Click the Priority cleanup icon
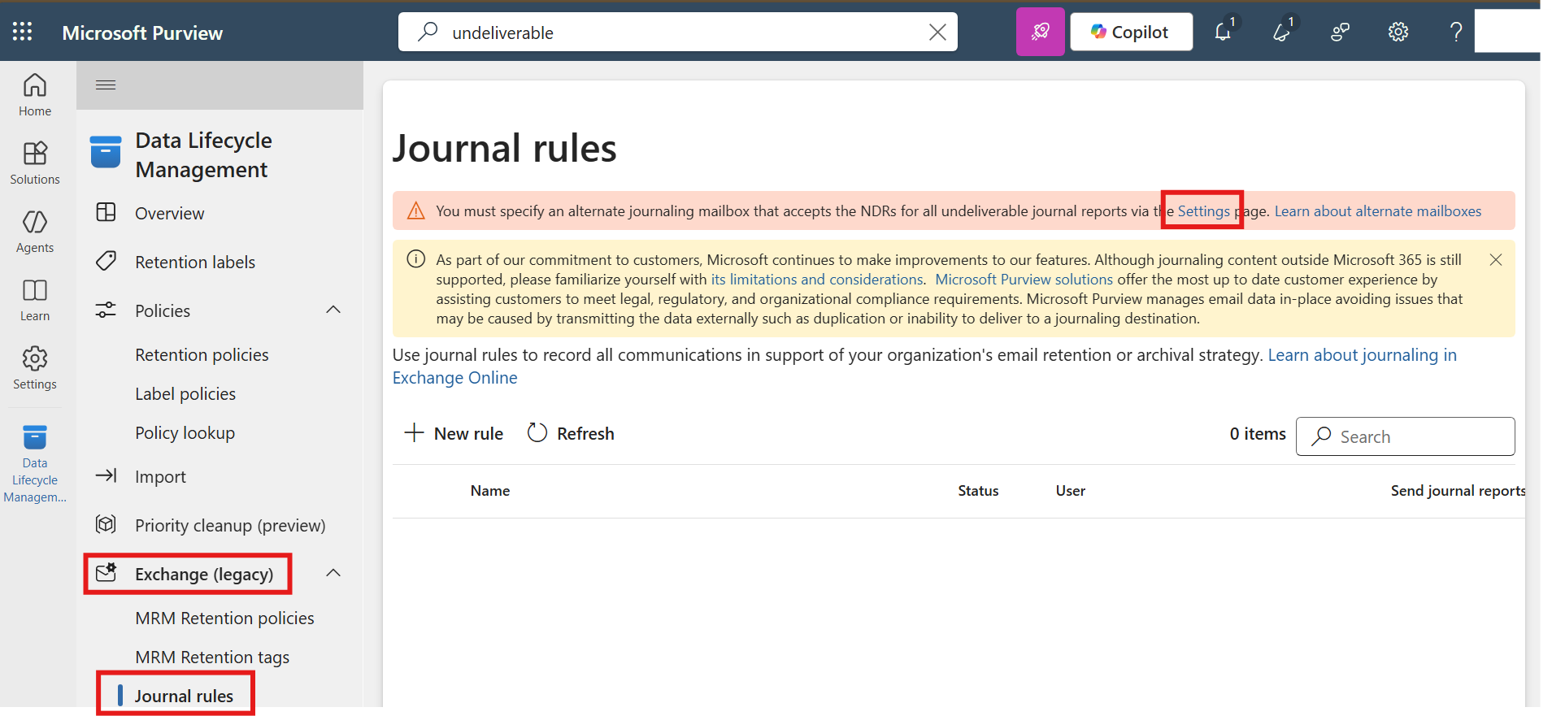1552x716 pixels. 106,524
